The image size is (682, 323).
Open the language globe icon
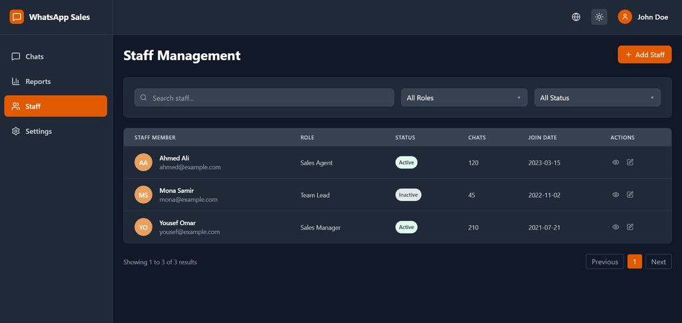pyautogui.click(x=576, y=17)
